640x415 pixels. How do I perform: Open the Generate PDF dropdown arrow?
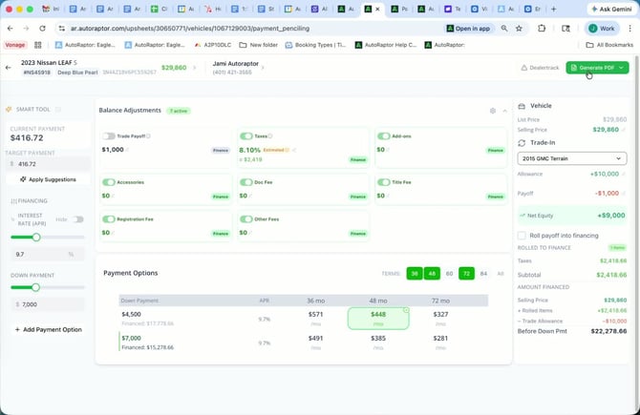pos(623,68)
